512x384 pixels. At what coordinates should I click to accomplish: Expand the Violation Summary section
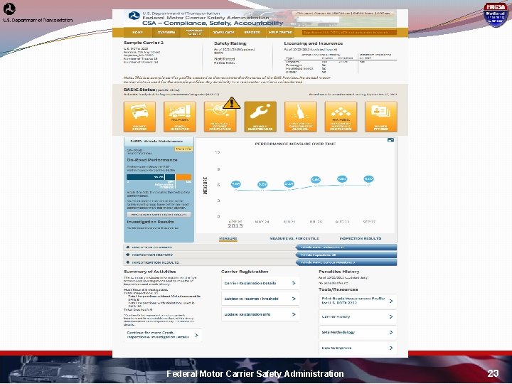(209, 247)
